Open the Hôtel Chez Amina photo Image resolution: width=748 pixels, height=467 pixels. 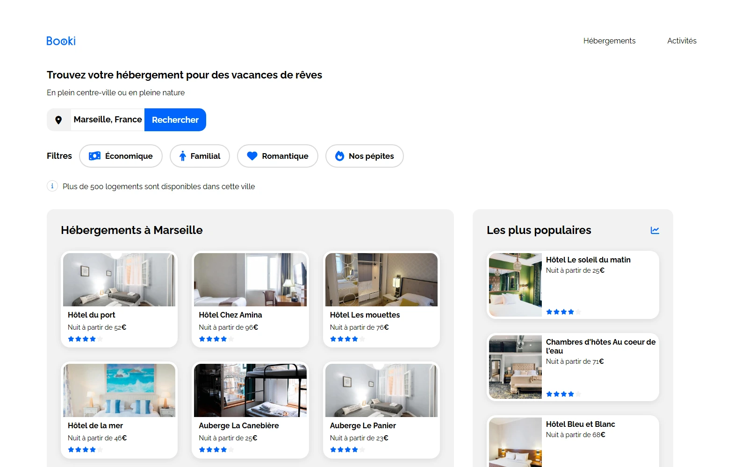tap(251, 280)
